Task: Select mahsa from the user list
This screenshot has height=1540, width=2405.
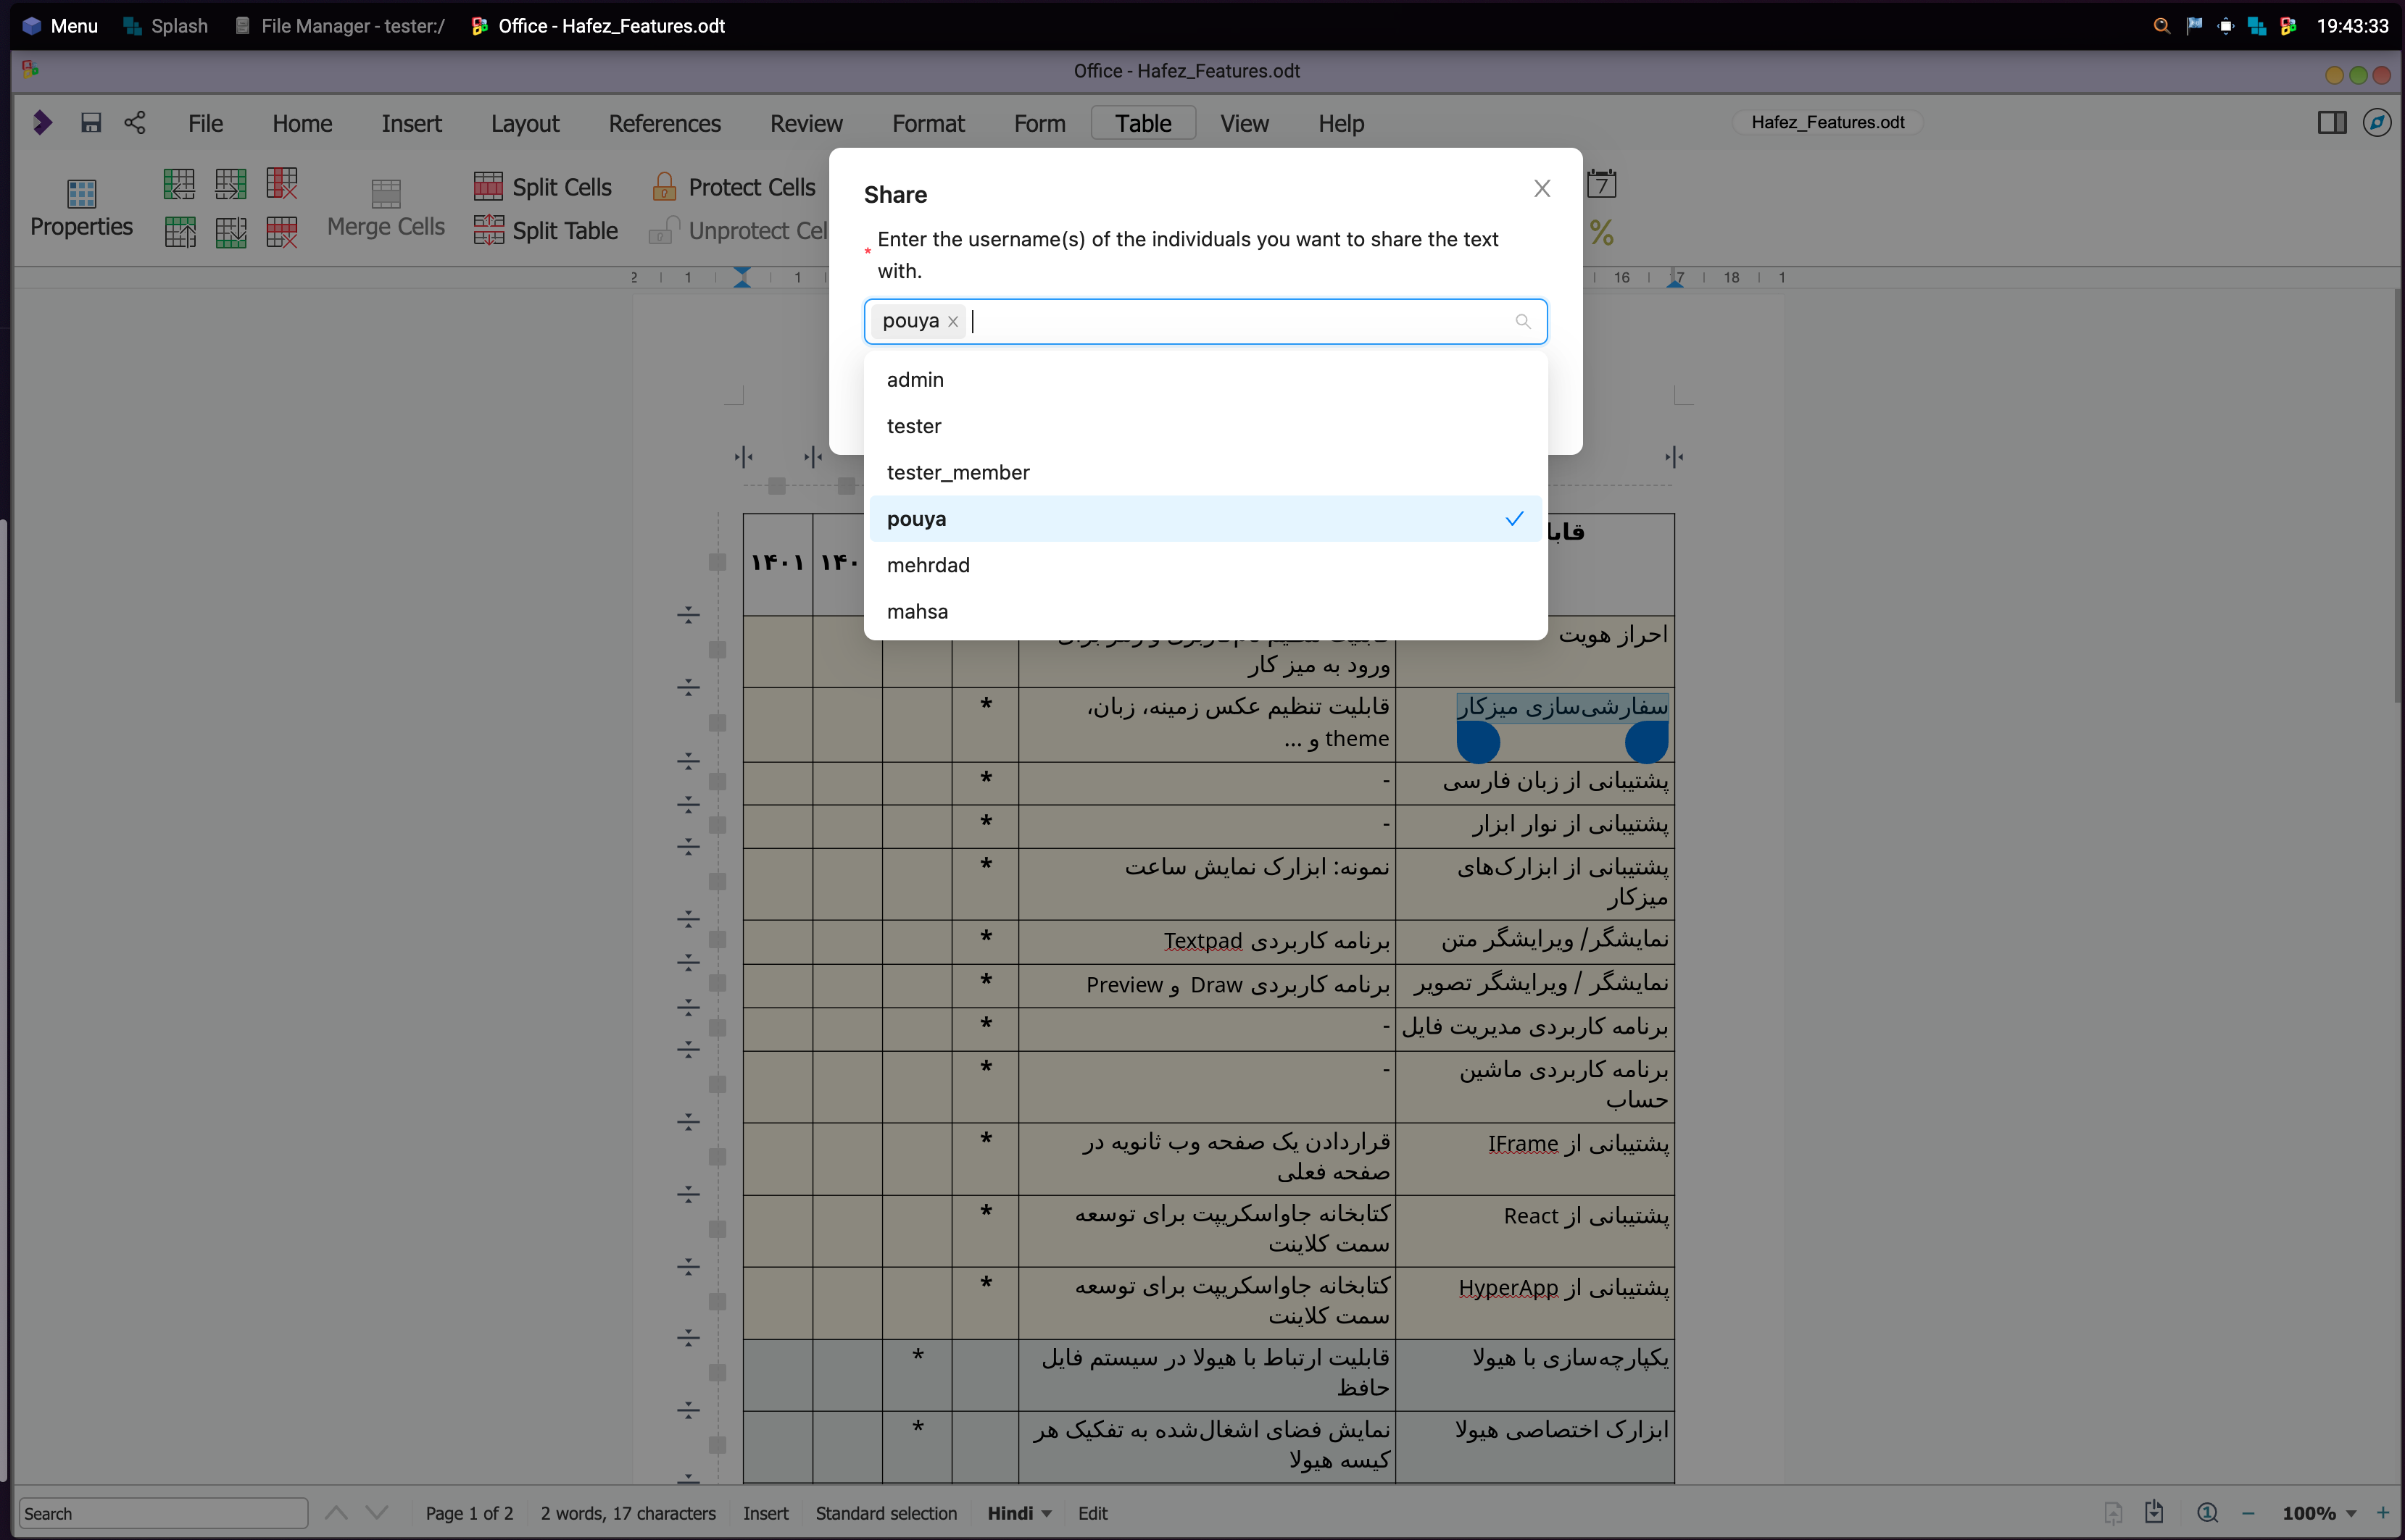Action: (x=918, y=612)
